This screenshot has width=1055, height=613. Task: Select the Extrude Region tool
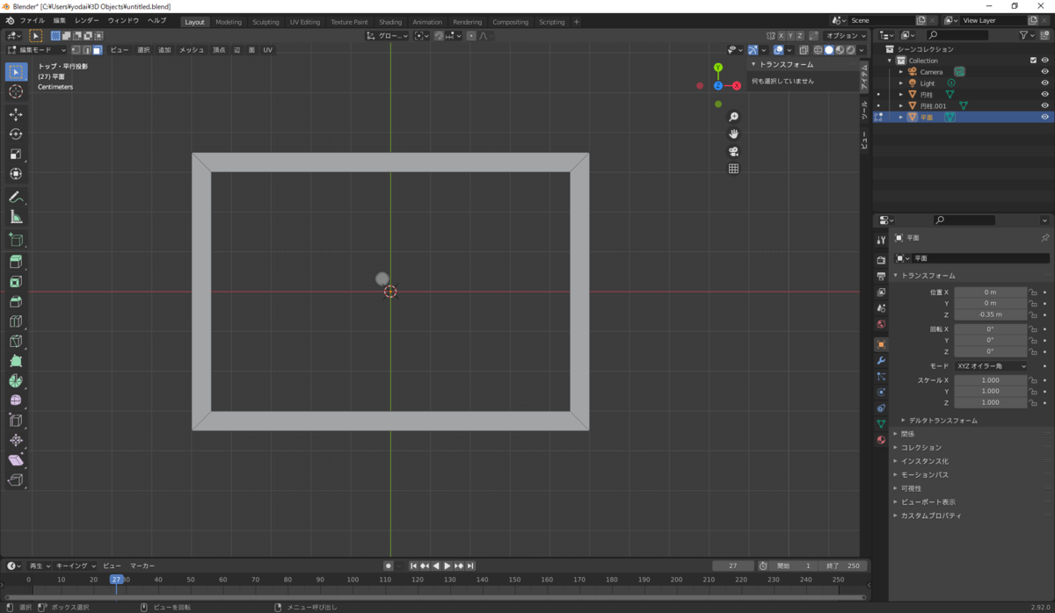pos(16,262)
